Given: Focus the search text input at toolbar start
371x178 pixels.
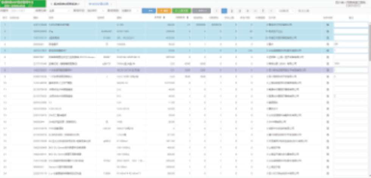Looking at the screenshot, I should (x=22, y=11).
